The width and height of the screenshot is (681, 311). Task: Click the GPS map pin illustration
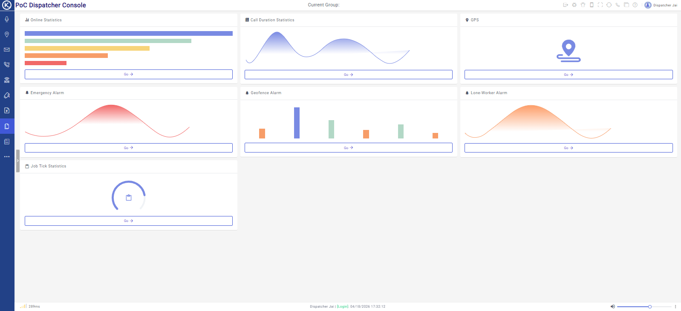coord(568,51)
